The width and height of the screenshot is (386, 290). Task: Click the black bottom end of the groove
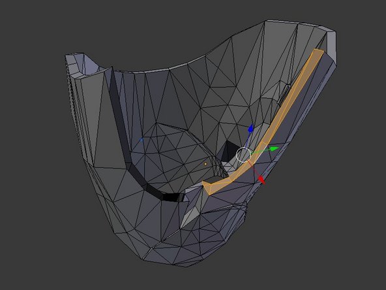click(x=173, y=197)
